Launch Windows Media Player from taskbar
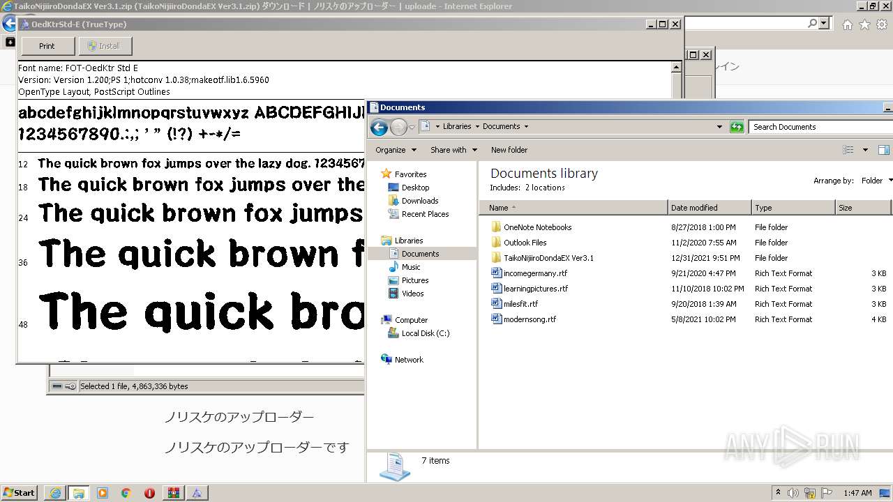Image resolution: width=893 pixels, height=502 pixels. [x=103, y=492]
